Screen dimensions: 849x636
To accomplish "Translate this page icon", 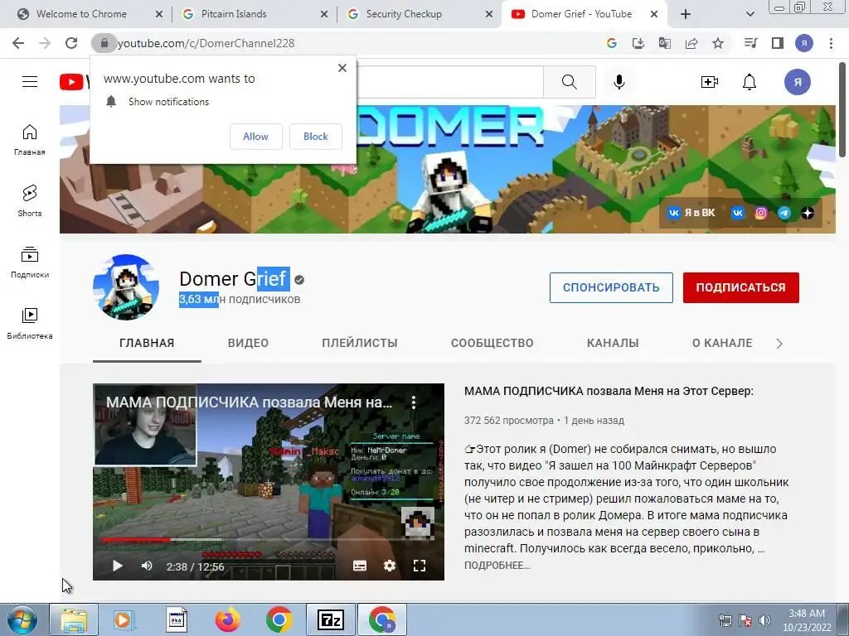I will pyautogui.click(x=665, y=43).
